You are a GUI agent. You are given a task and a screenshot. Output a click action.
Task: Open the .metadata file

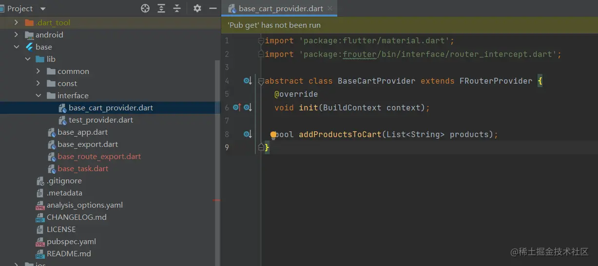point(64,193)
